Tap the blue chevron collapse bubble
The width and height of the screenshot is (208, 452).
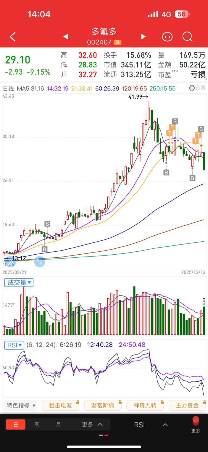point(10,262)
